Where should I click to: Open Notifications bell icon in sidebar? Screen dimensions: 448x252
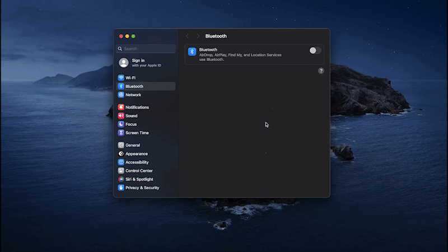pyautogui.click(x=121, y=107)
